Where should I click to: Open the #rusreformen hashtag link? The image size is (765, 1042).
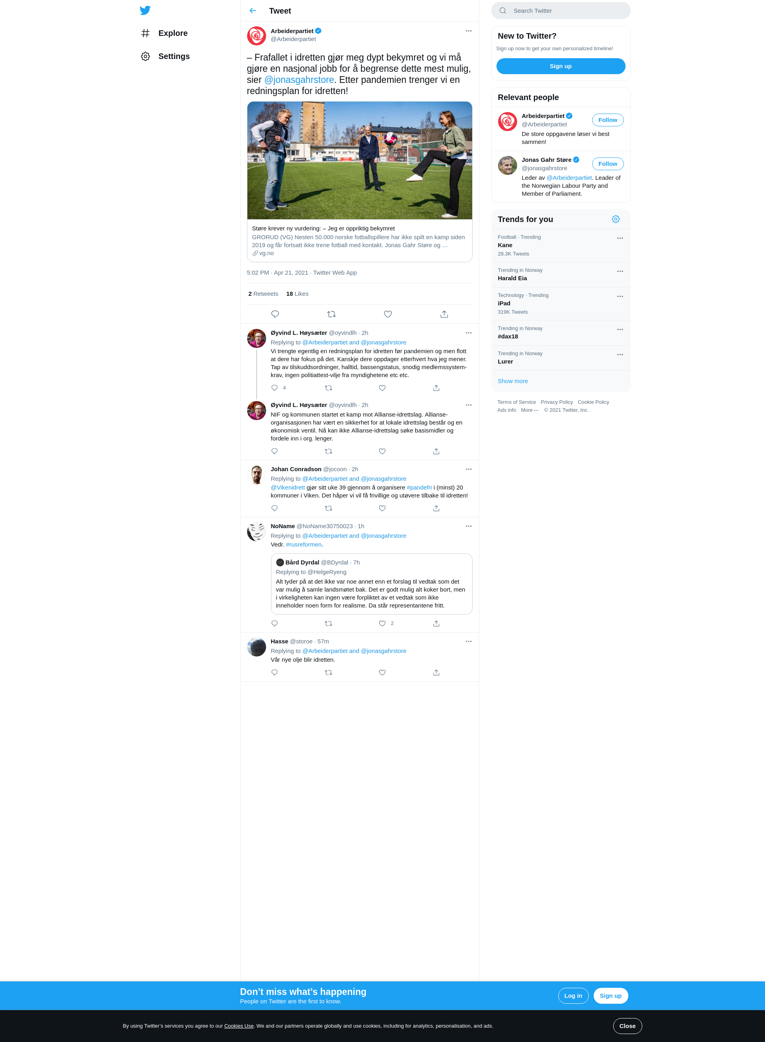coord(303,545)
